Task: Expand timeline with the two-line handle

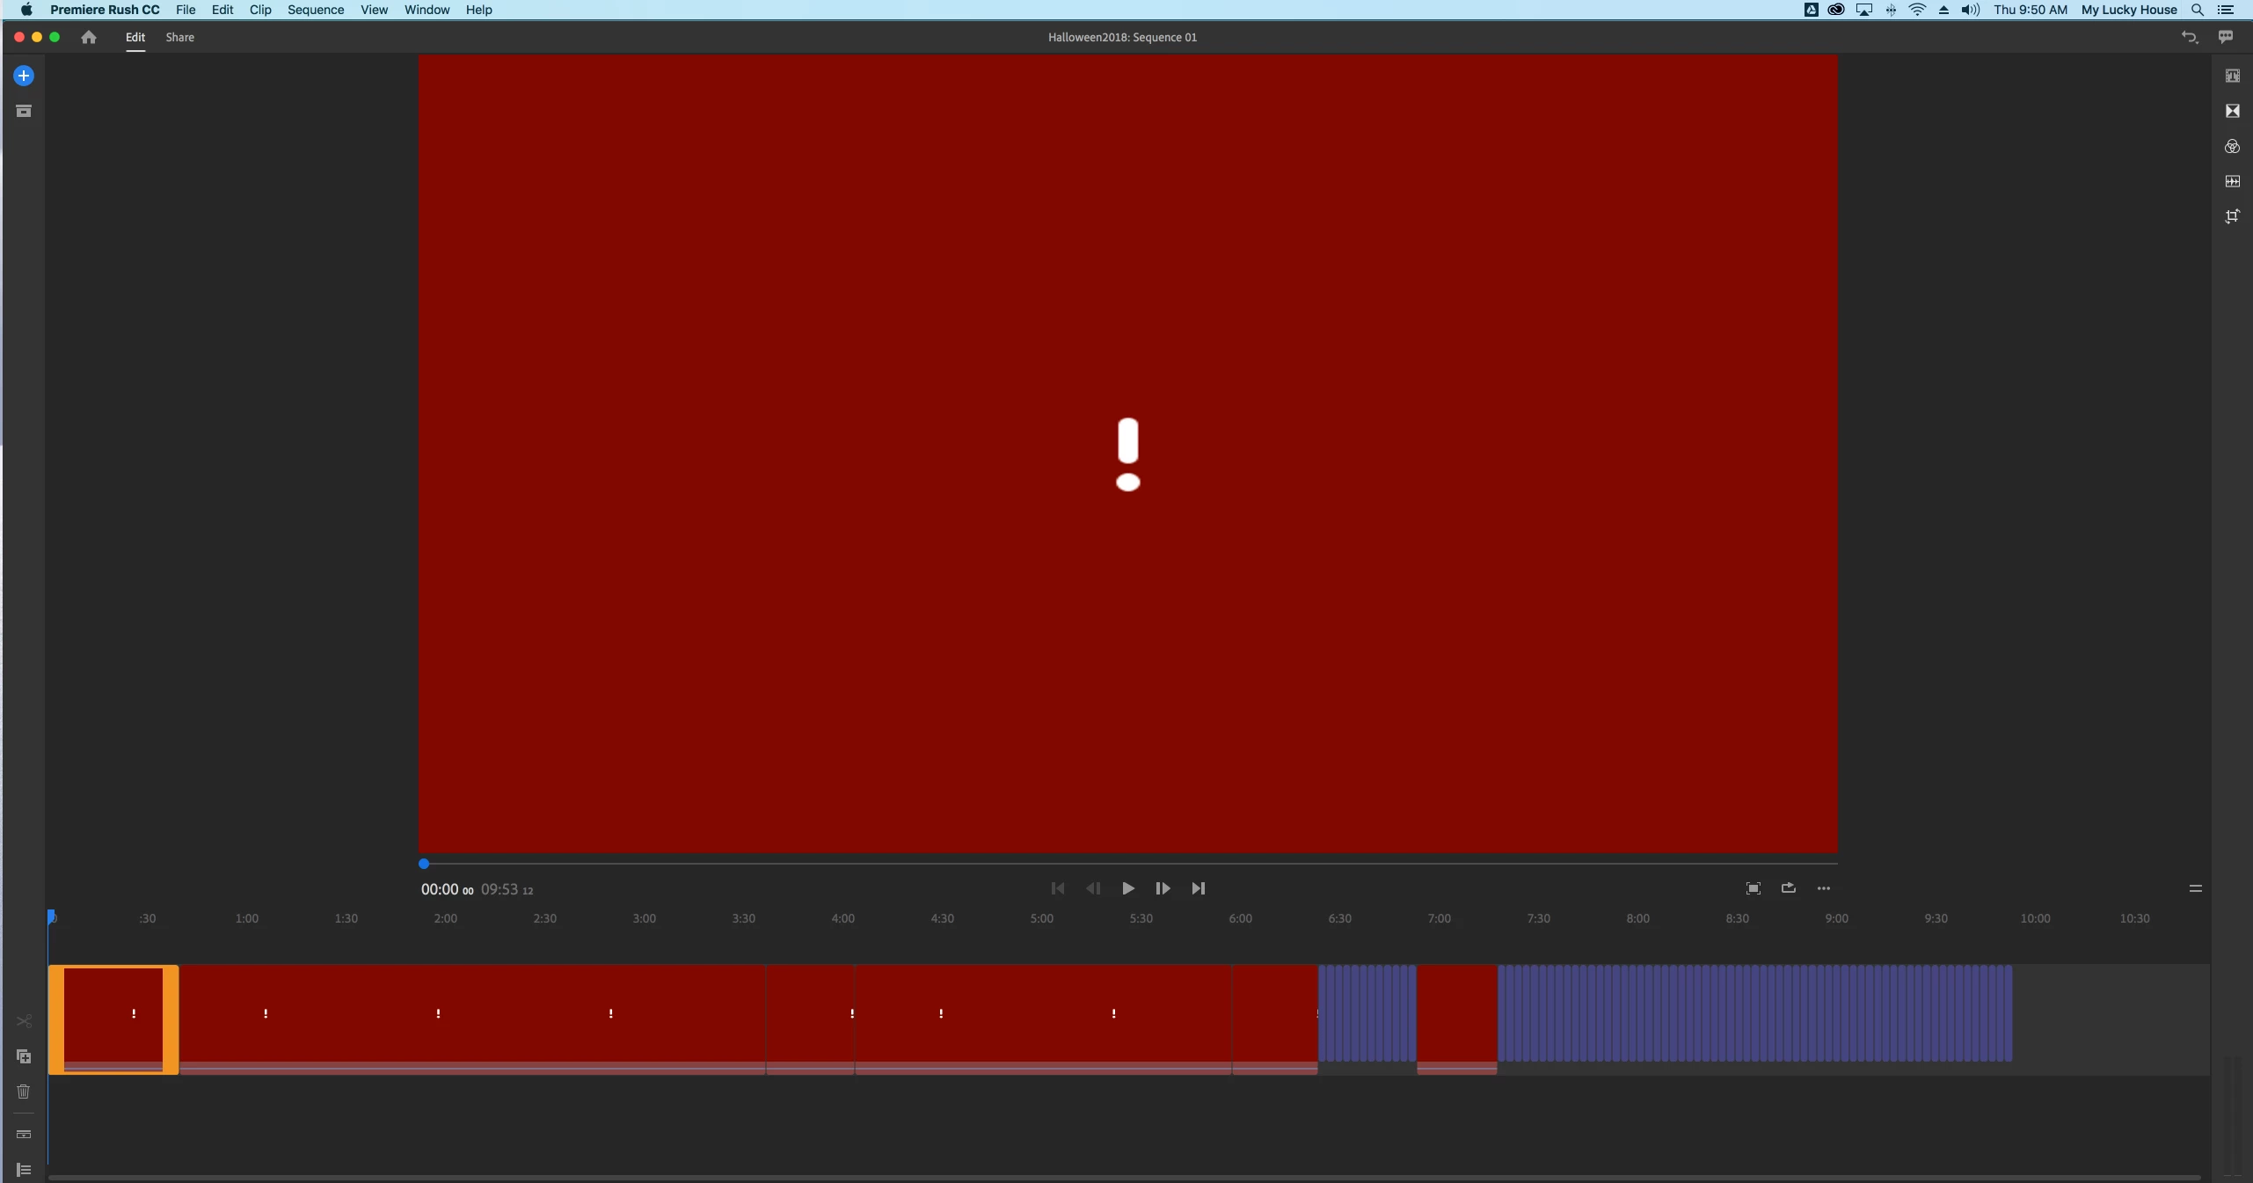Action: pos(2195,888)
